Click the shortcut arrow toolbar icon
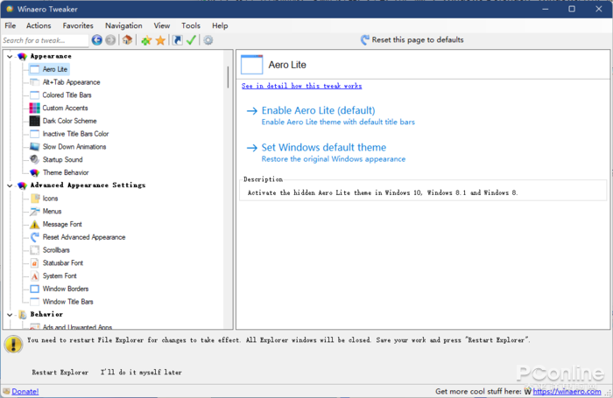The image size is (613, 398). coord(178,40)
